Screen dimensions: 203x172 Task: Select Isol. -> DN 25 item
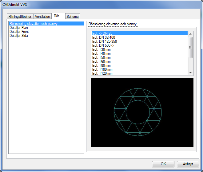tap(140, 33)
